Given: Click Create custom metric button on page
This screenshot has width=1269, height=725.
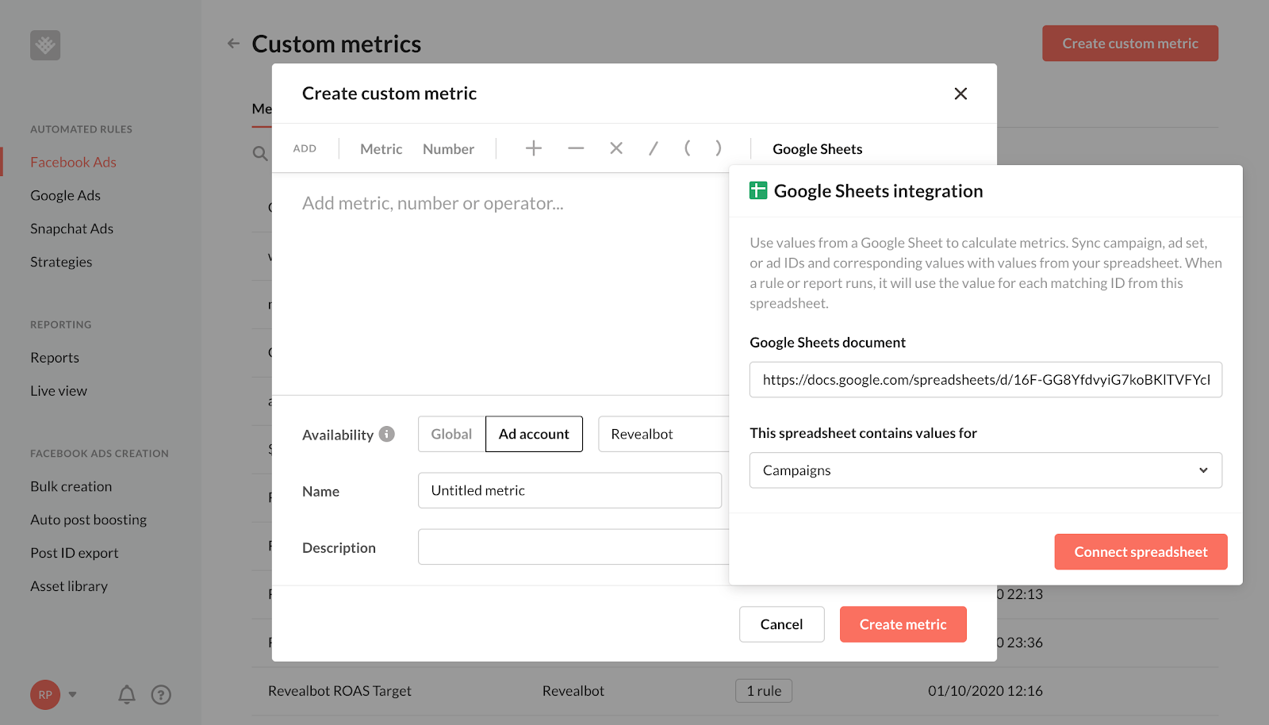Looking at the screenshot, I should (1130, 44).
